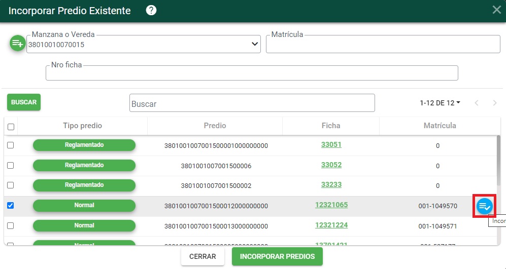Click predio 380100100700150012000000000
Image resolution: width=506 pixels, height=269 pixels.
216,206
